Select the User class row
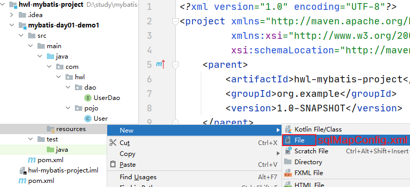This screenshot has width=410, height=187. pos(69,119)
